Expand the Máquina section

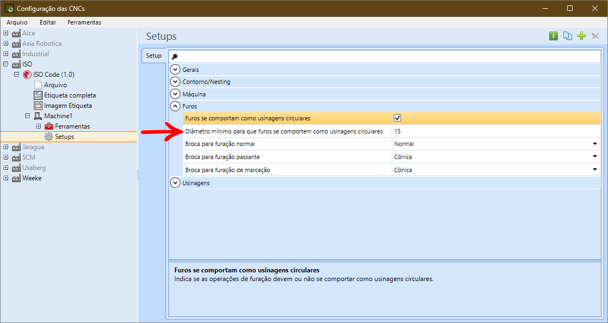[x=175, y=94]
